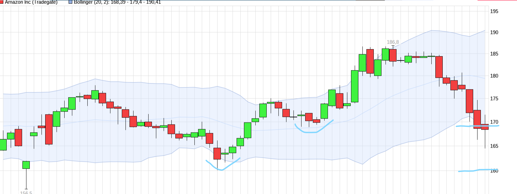Click the last red candle on the chart
517x194 pixels.
[485, 127]
